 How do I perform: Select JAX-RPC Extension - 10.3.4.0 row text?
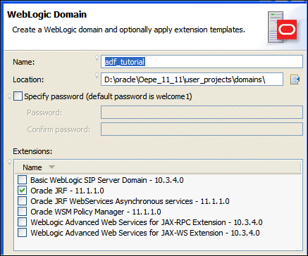click(147, 222)
